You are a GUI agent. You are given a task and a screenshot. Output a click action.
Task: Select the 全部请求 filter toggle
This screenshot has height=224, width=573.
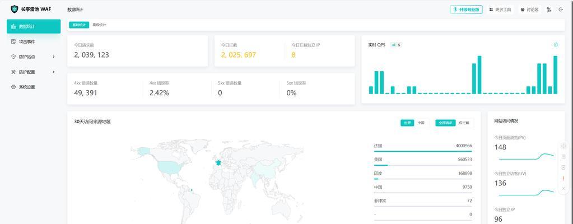445,123
